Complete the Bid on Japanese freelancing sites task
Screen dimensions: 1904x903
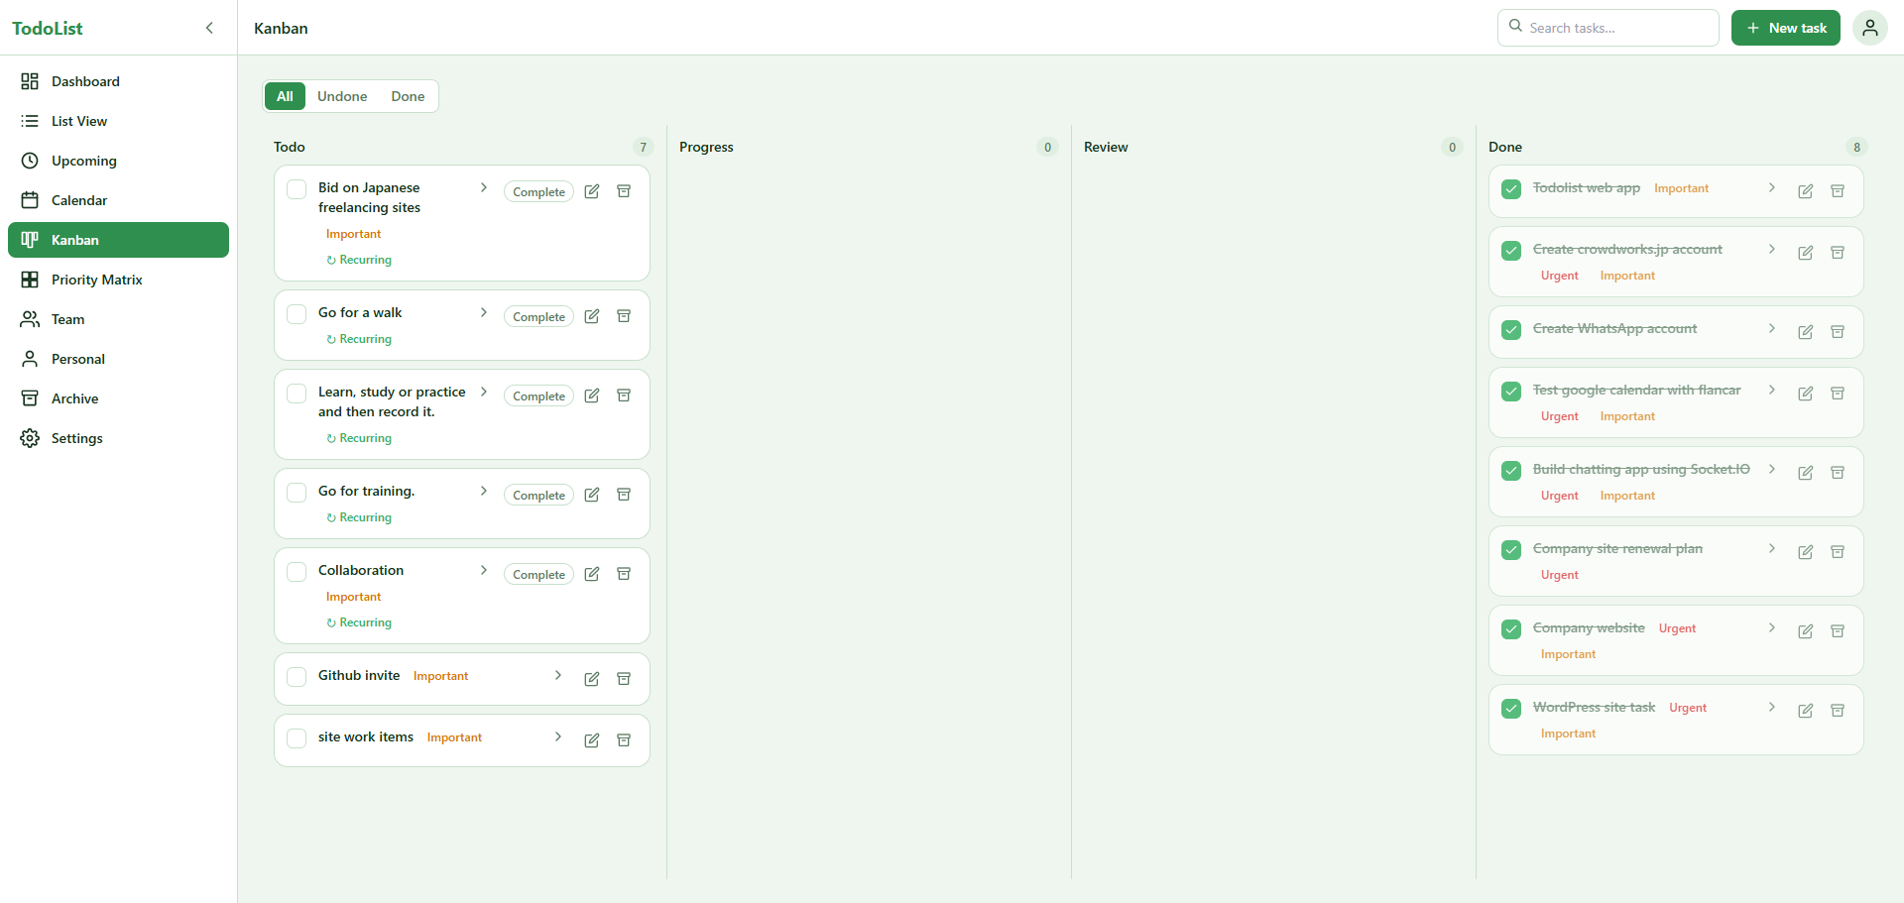[x=538, y=192]
